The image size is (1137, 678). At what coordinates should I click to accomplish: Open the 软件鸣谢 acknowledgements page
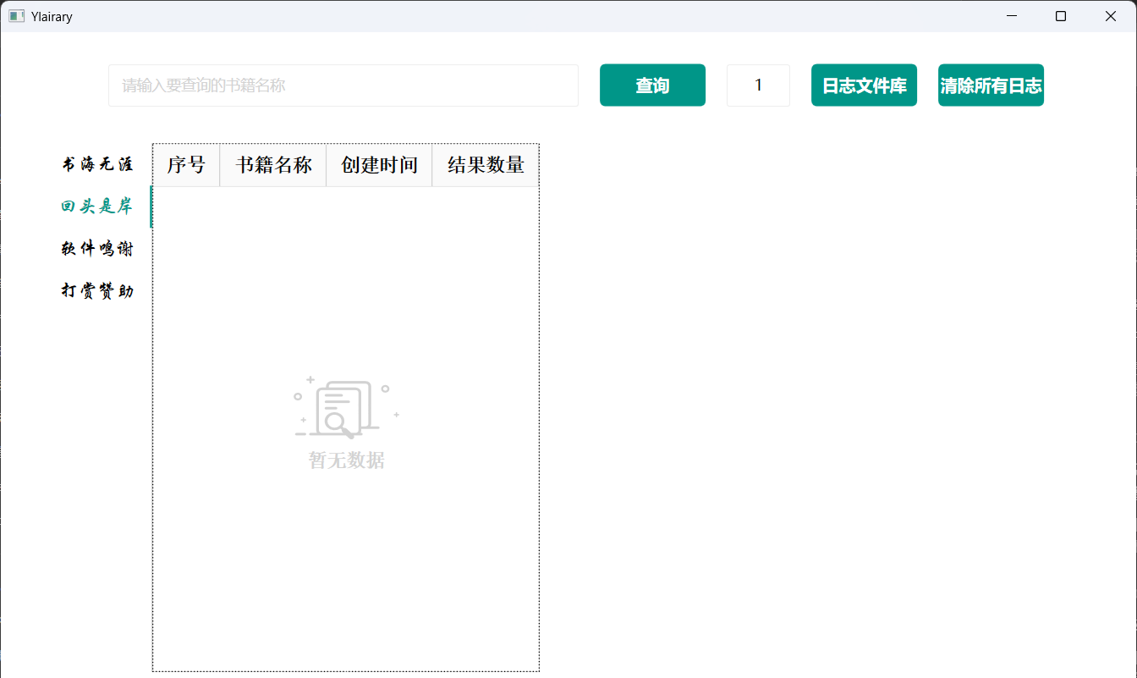pos(97,246)
